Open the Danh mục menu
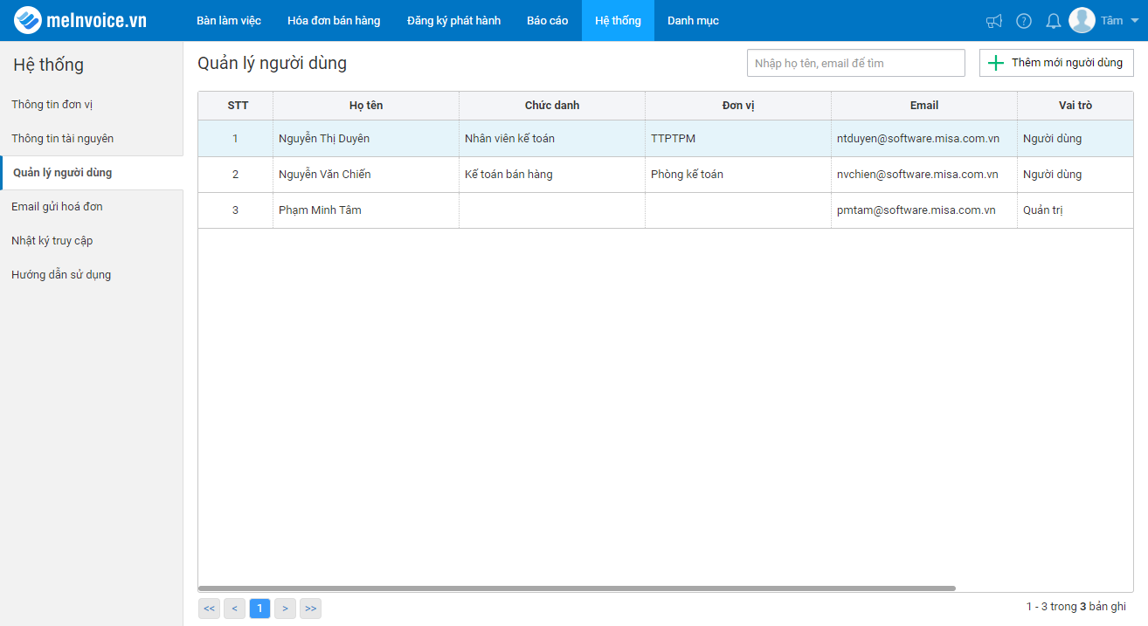Screen dimensions: 1148x626 (693, 21)
